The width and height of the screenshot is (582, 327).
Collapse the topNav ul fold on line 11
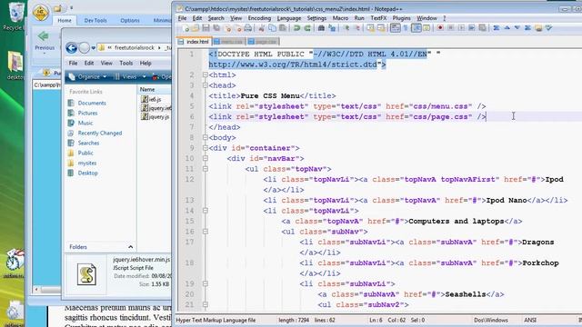coord(205,169)
